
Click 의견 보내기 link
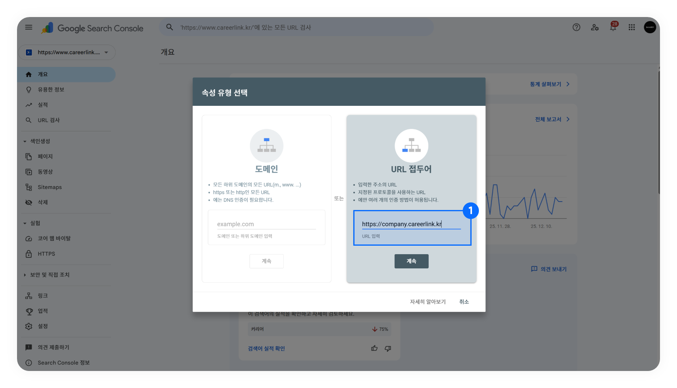click(549, 269)
